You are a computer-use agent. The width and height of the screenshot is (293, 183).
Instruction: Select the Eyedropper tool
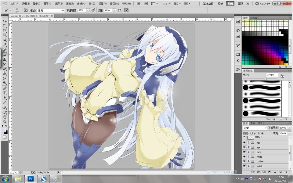[5, 45]
